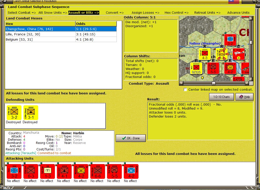This screenshot has height=190, width=260.
Task: Click the Select Combat subphase step
Action: coord(22,13)
